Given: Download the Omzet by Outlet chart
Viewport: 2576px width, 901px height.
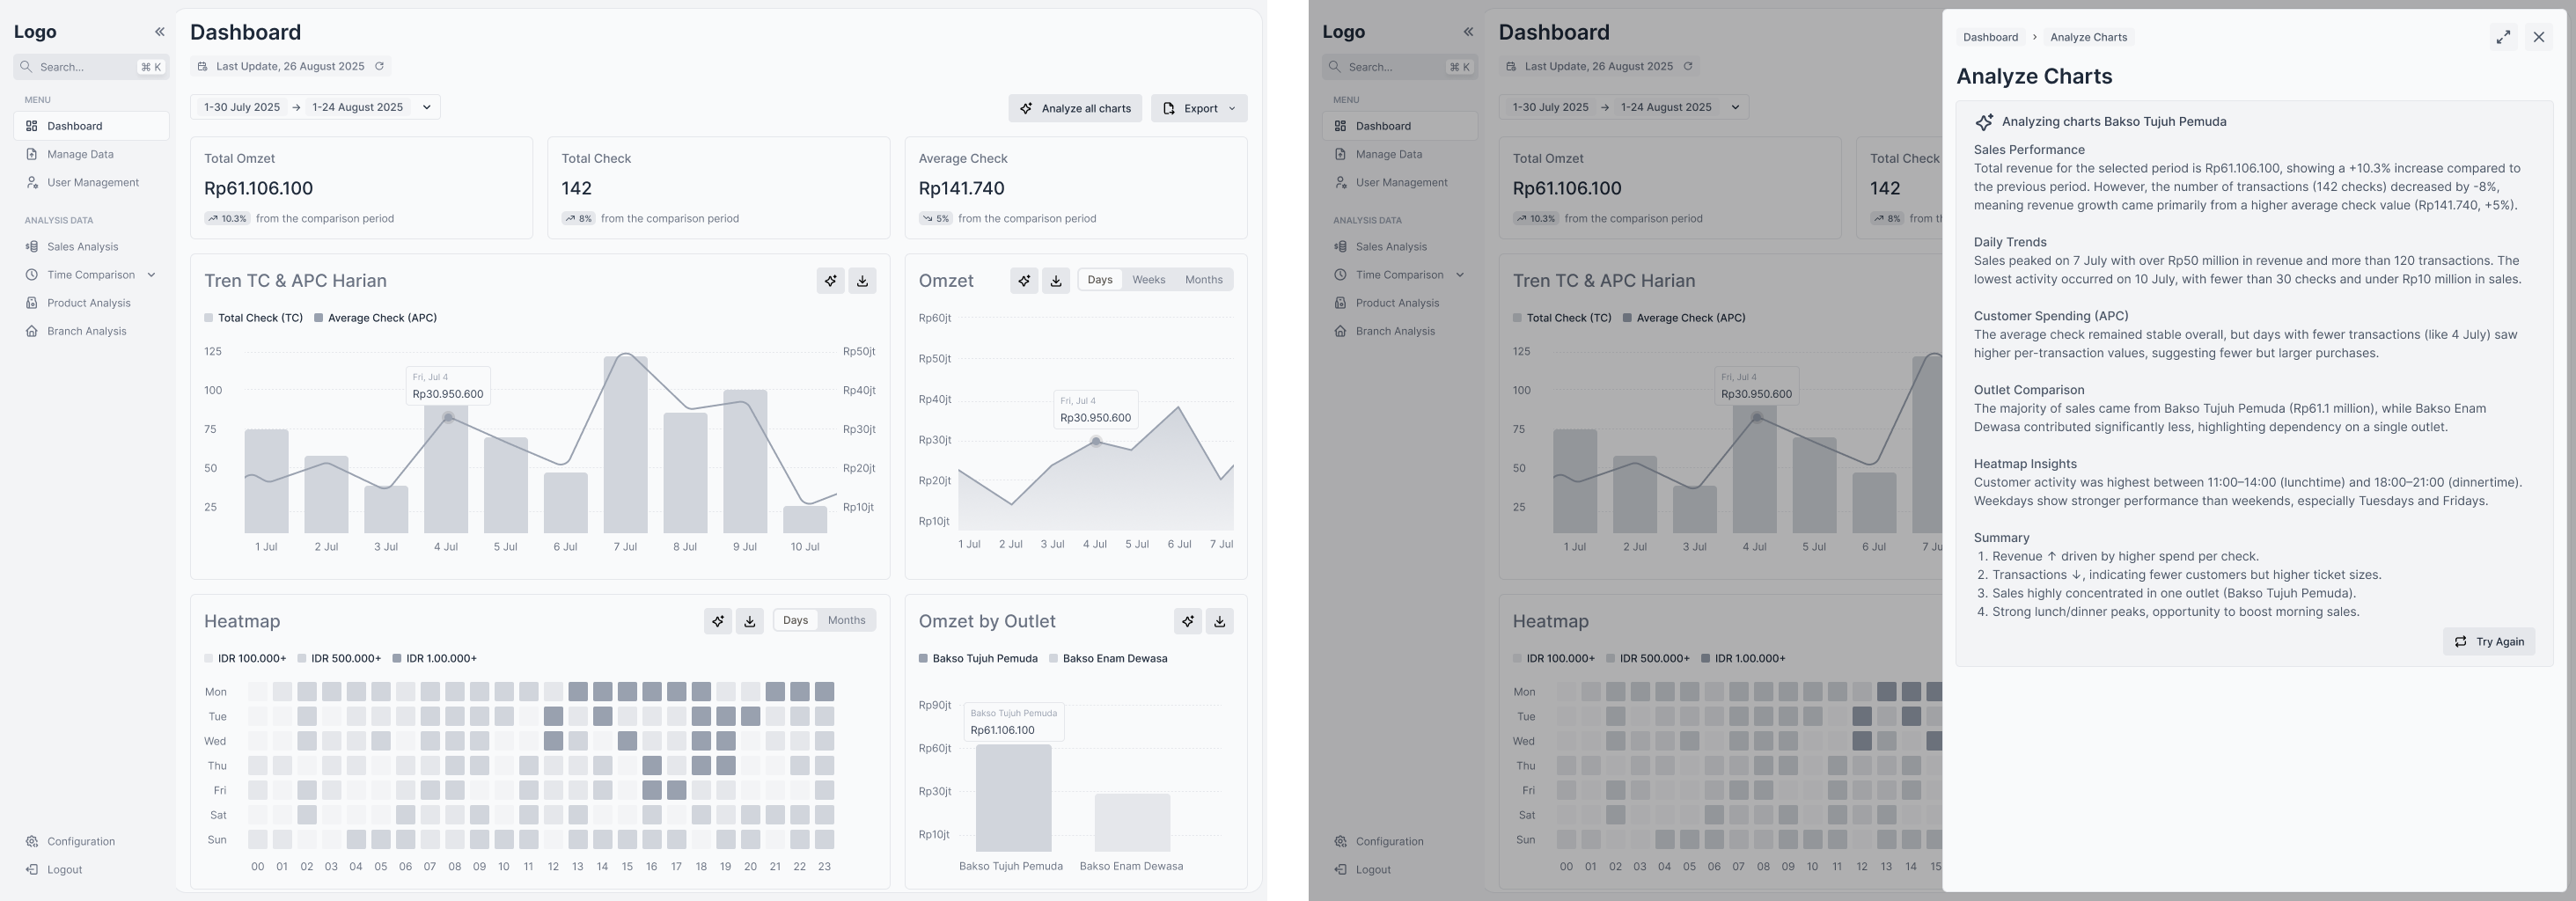Looking at the screenshot, I should (1219, 621).
